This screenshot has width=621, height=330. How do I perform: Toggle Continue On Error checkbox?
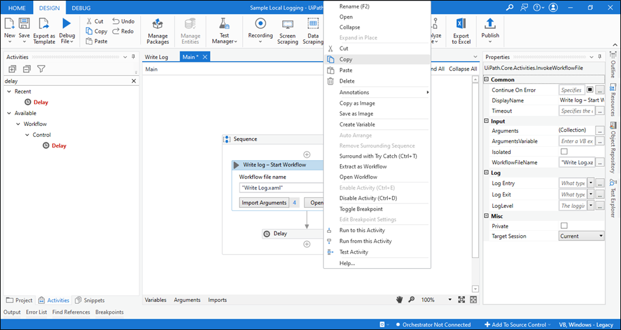(590, 90)
